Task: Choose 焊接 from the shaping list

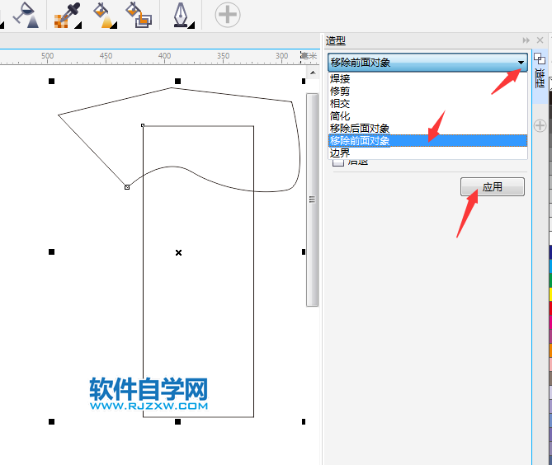Action: (x=427, y=78)
